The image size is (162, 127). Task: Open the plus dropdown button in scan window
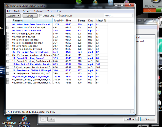(51, 119)
